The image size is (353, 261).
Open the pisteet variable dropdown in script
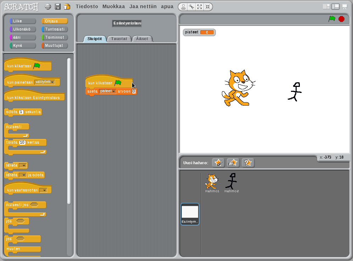click(108, 91)
